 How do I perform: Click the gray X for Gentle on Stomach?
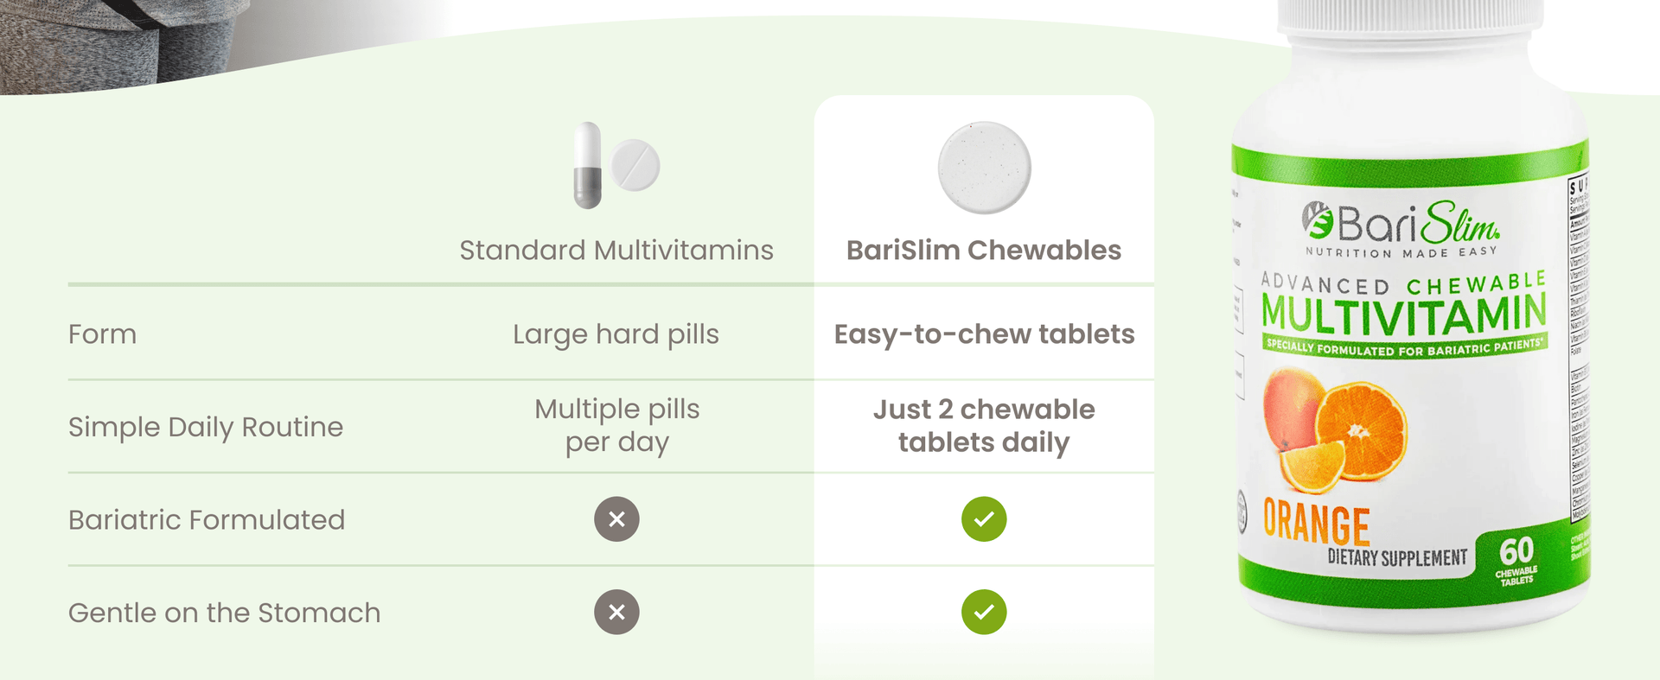[616, 612]
